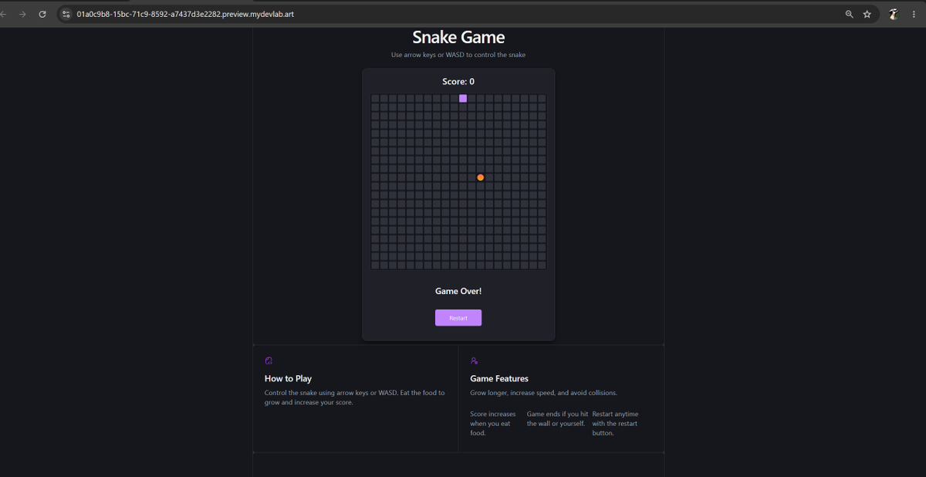Click the 'Game Over!' message
This screenshot has height=477, width=926.
point(458,291)
